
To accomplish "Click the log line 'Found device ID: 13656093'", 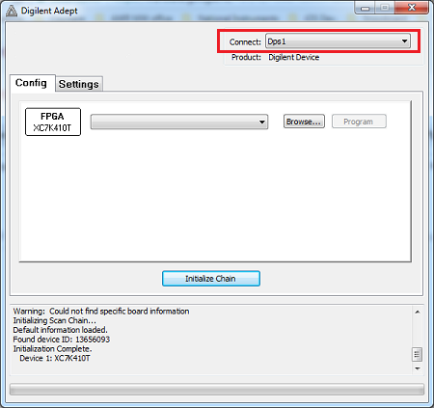I will click(62, 340).
